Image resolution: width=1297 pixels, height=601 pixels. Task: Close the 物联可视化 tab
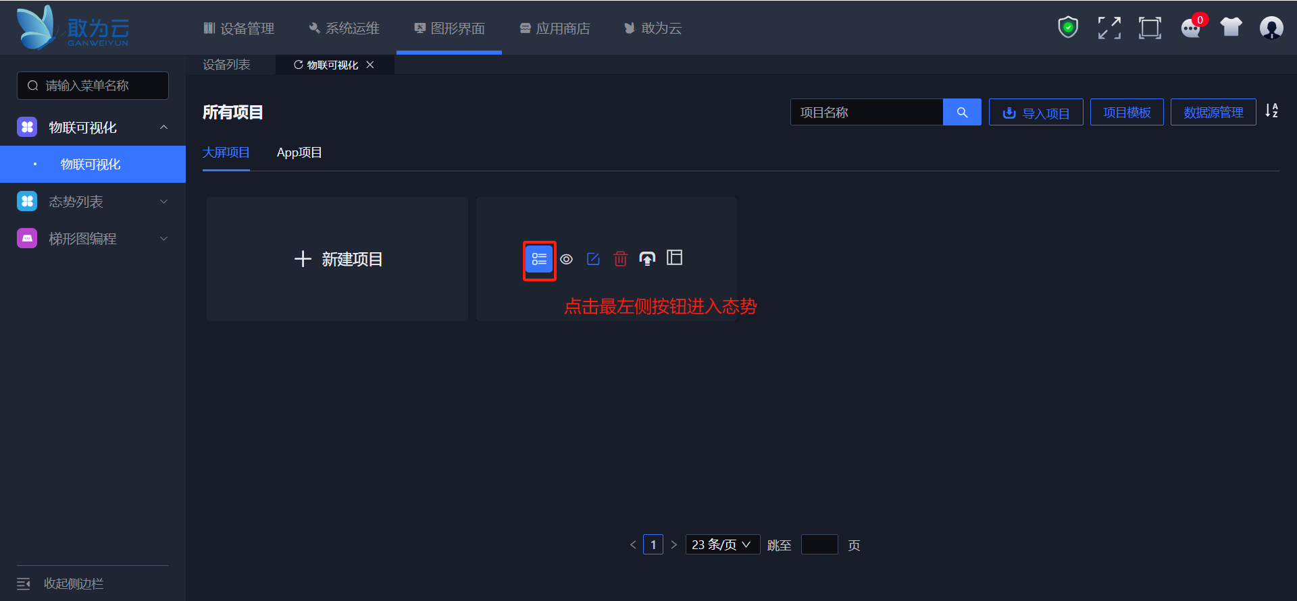pyautogui.click(x=370, y=65)
